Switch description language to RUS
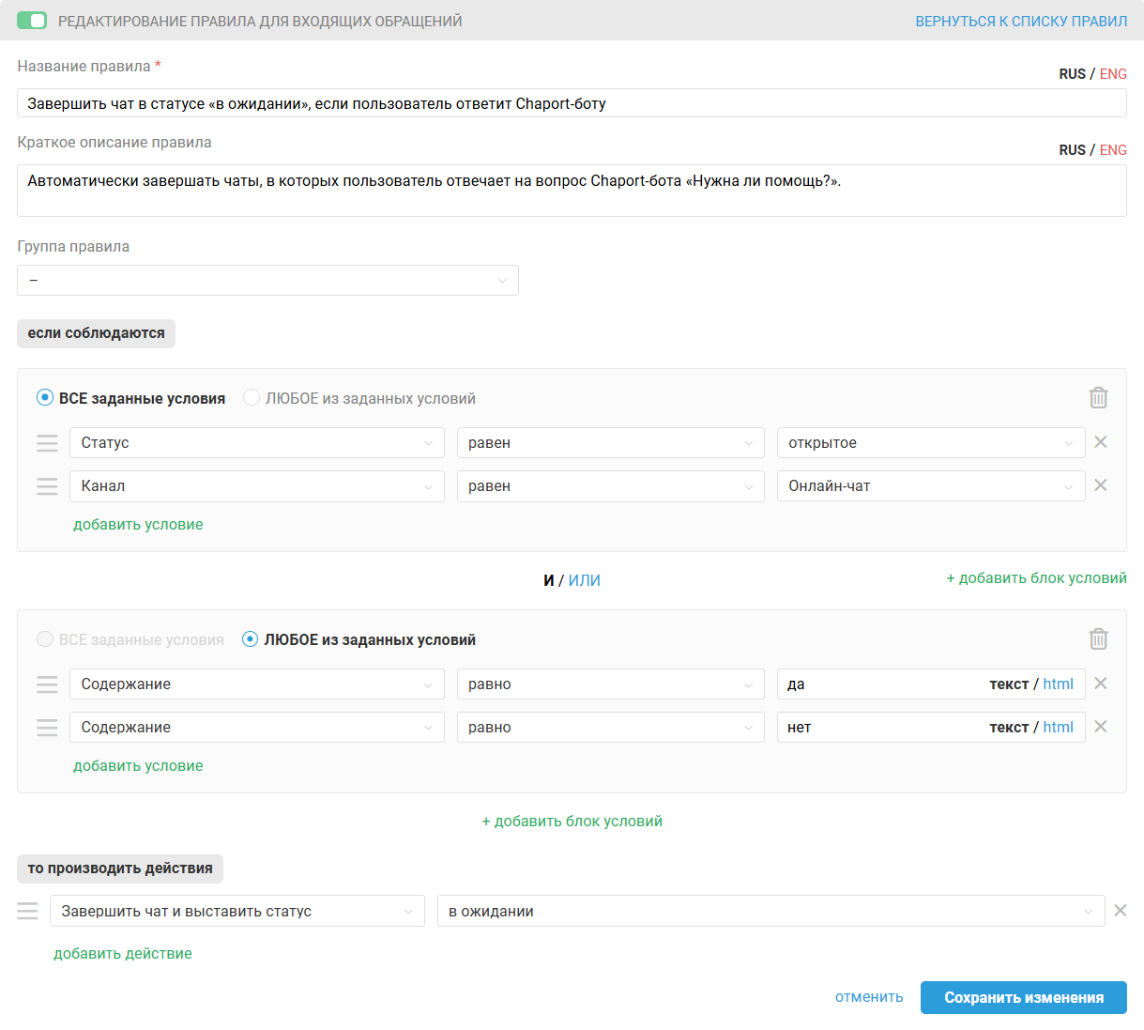 point(1073,150)
